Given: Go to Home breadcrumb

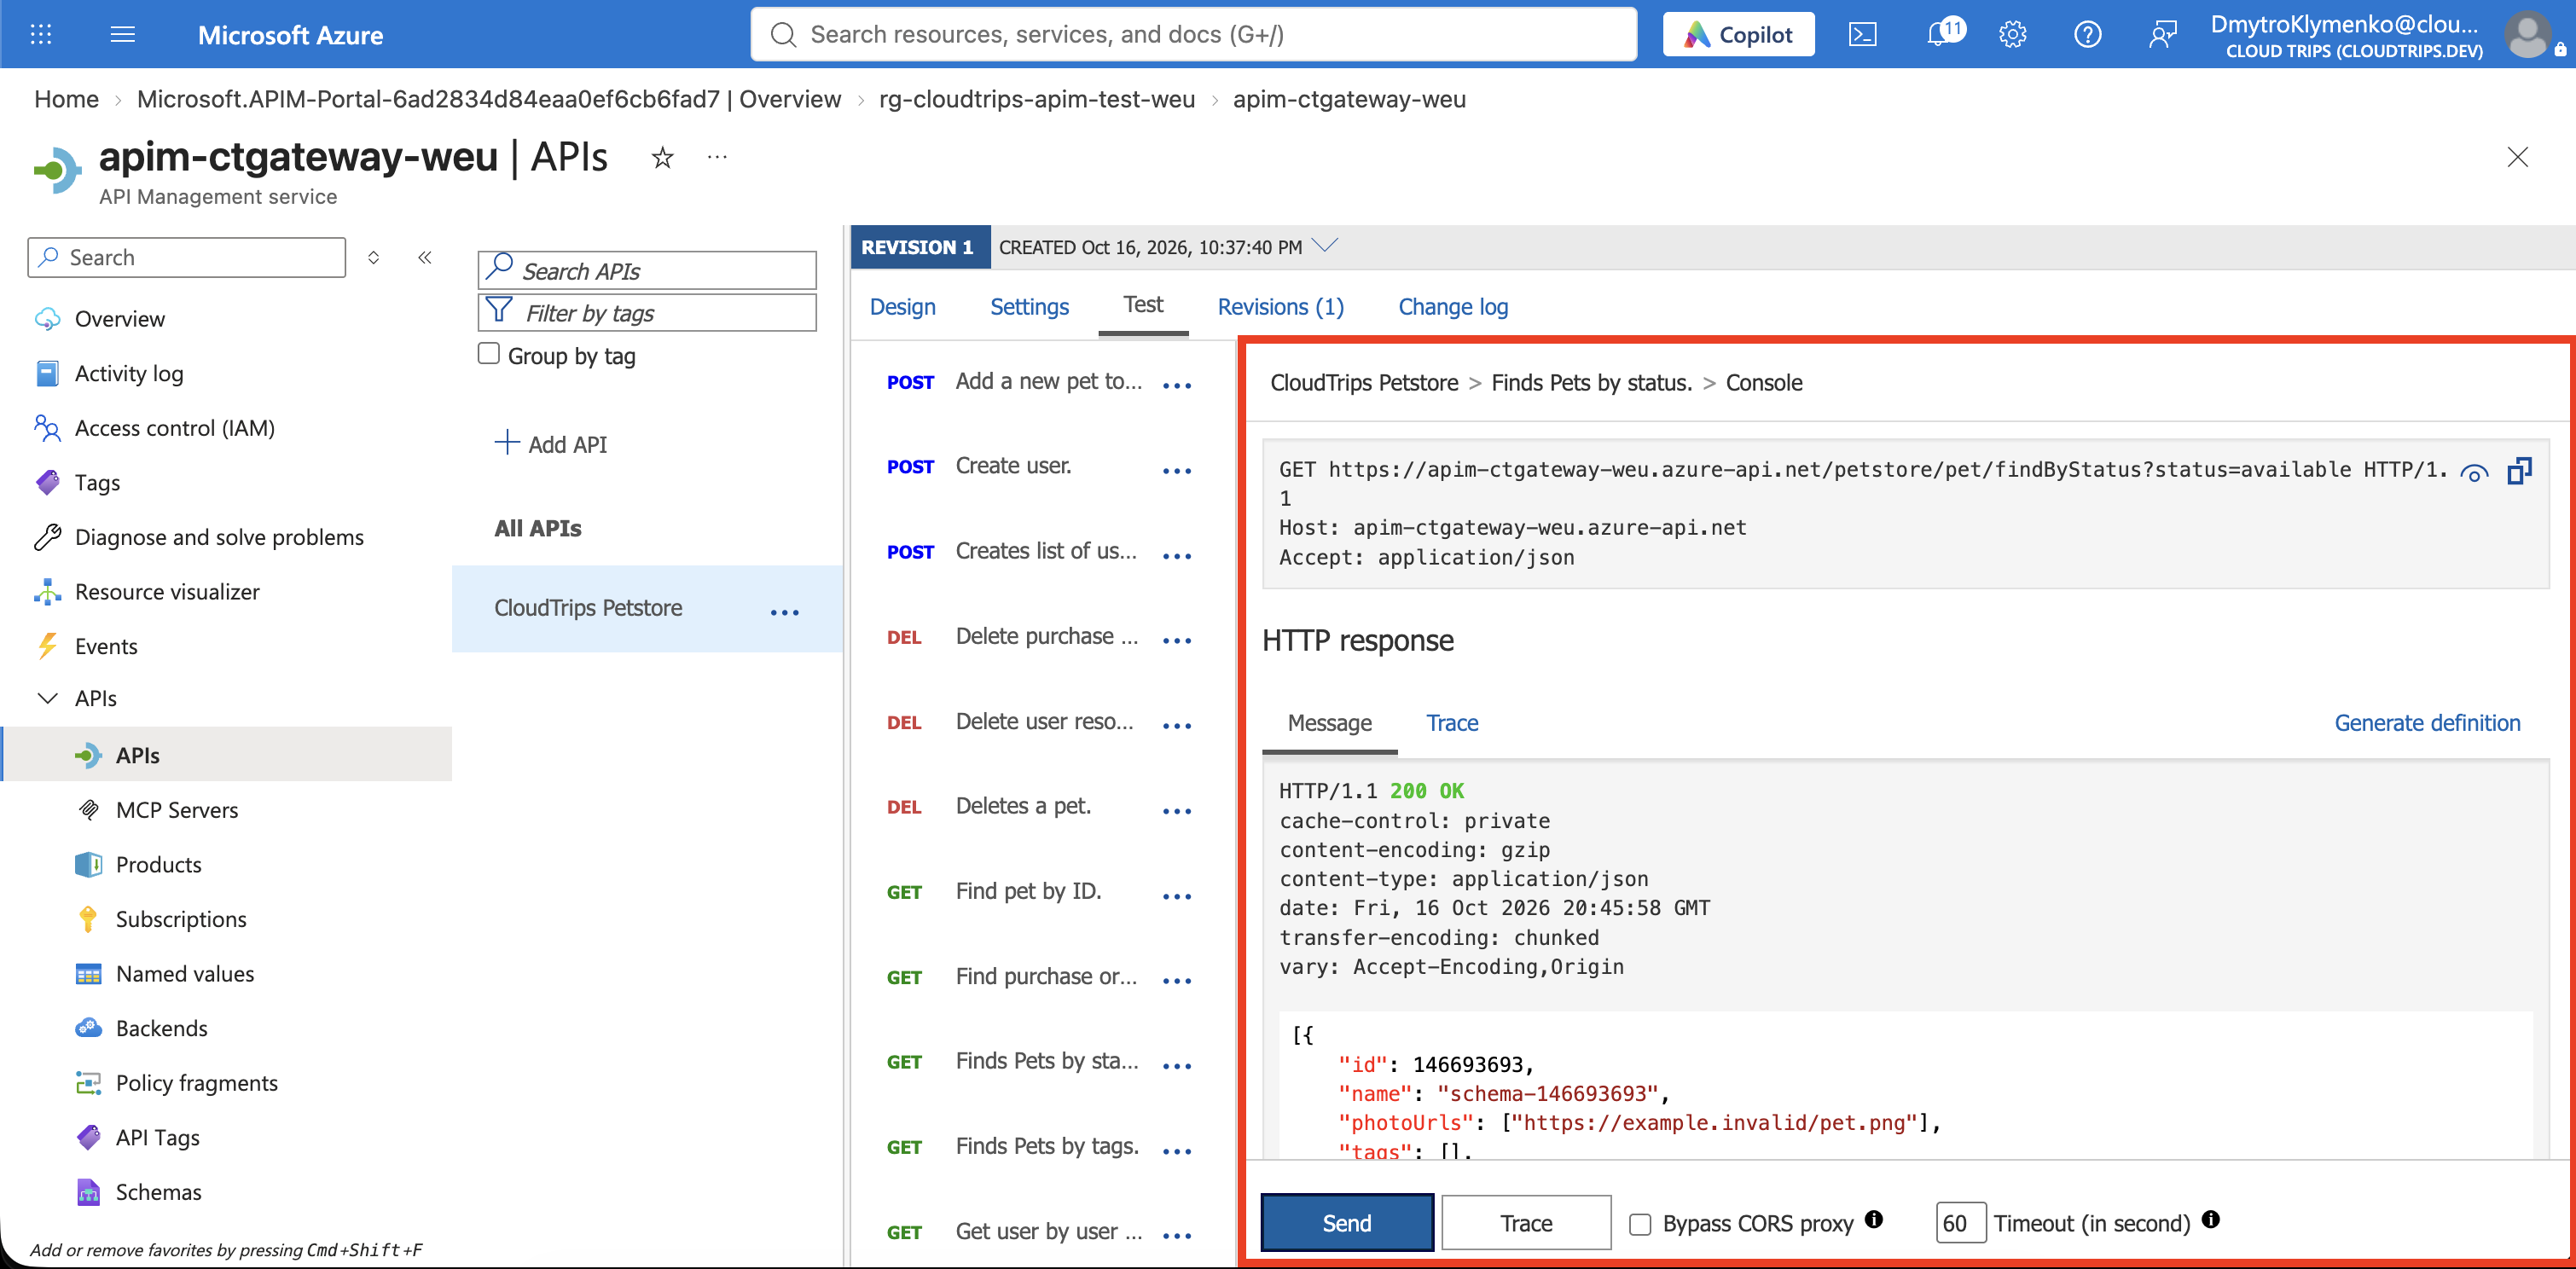Looking at the screenshot, I should [66, 99].
